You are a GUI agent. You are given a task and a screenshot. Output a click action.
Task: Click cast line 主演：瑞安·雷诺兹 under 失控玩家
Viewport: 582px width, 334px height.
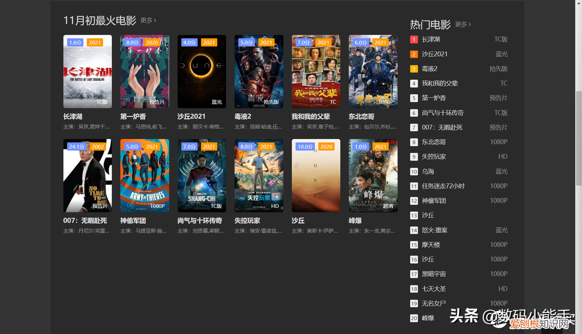tap(258, 231)
